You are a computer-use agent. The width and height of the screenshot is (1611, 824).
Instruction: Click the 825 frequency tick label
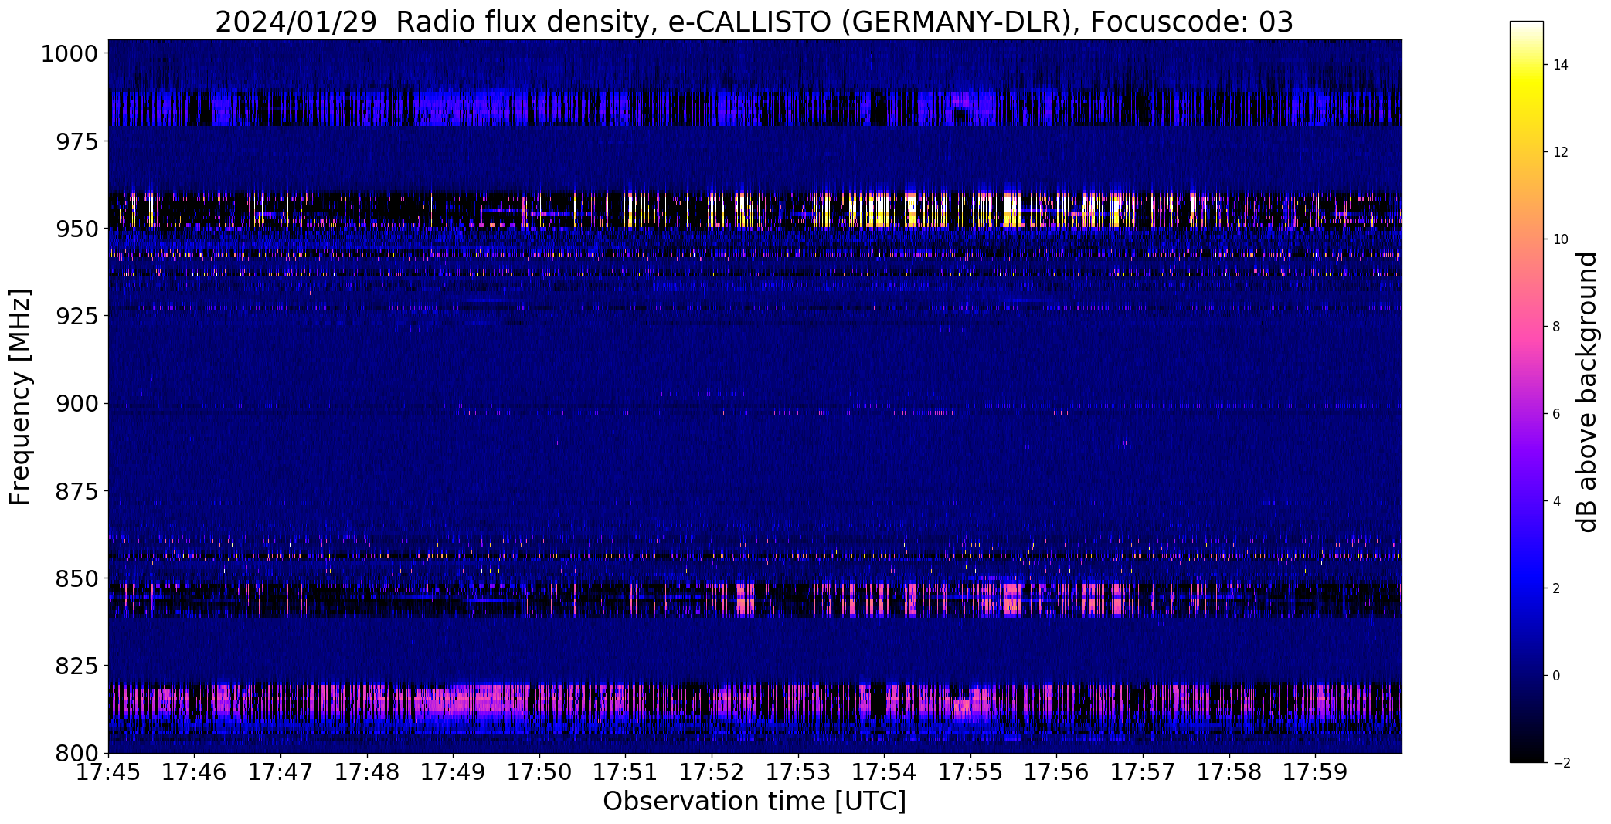pyautogui.click(x=76, y=666)
